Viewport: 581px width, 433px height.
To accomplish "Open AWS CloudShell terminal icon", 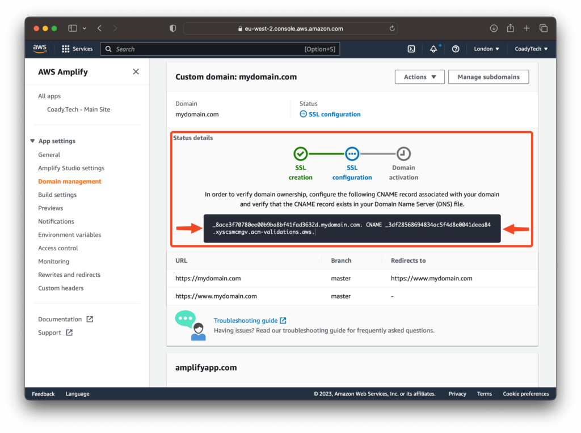I will pos(411,49).
